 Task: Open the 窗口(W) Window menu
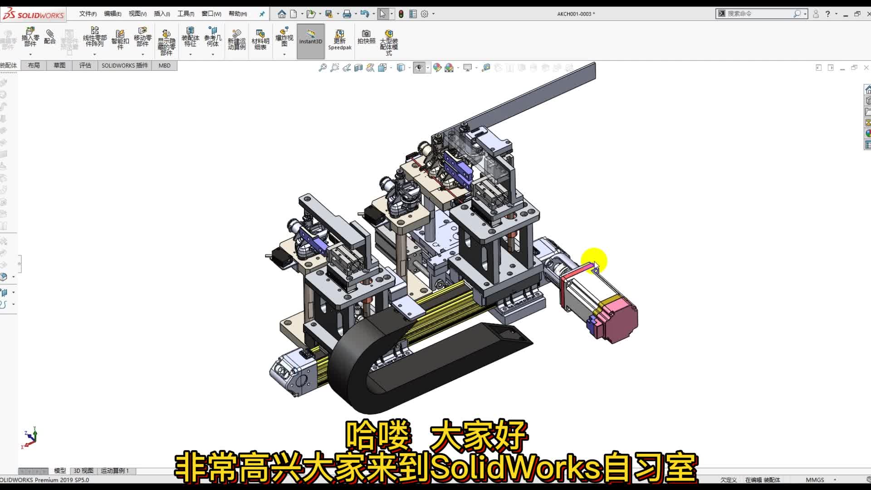pyautogui.click(x=211, y=14)
